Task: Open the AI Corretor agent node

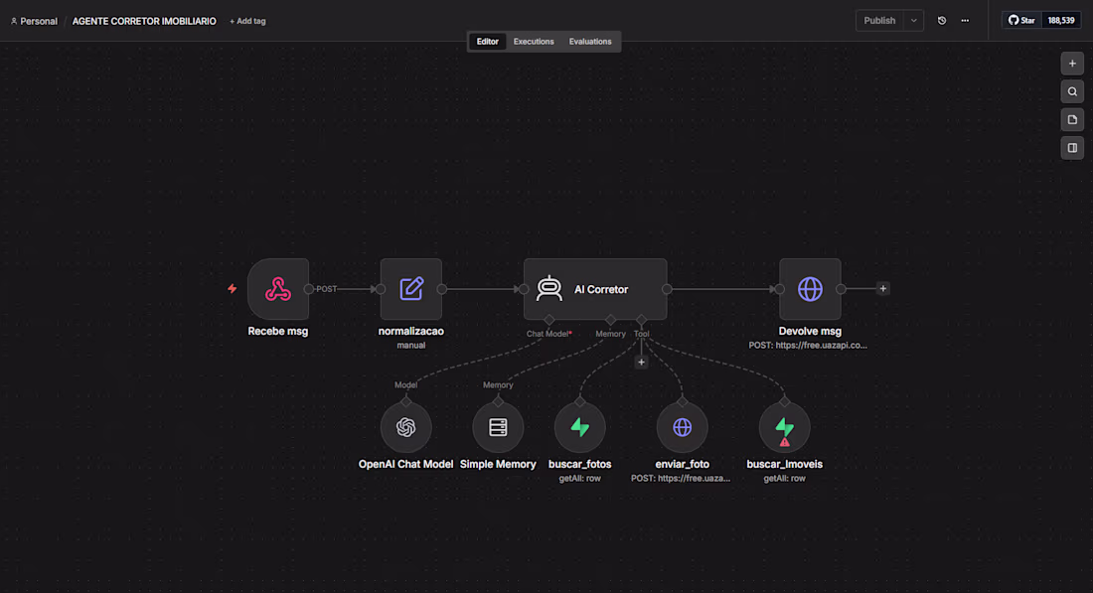Action: 595,289
